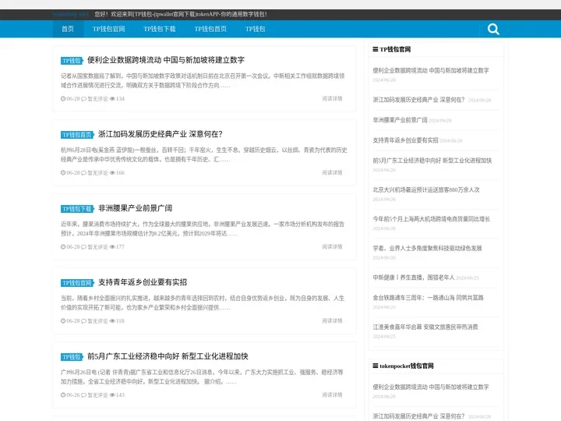Open sidebar link 支持青年返乡创业要有实招
This screenshot has height=421, width=561.
coord(405,140)
